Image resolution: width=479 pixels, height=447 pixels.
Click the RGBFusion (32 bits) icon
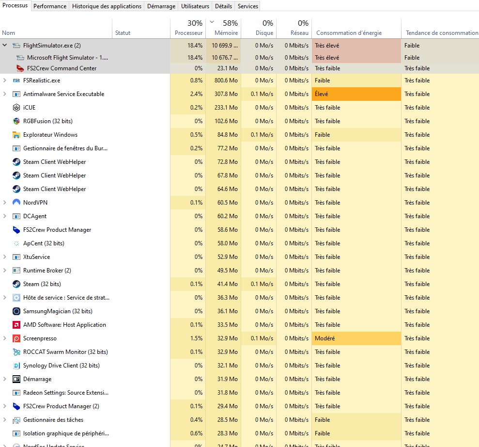[16, 121]
